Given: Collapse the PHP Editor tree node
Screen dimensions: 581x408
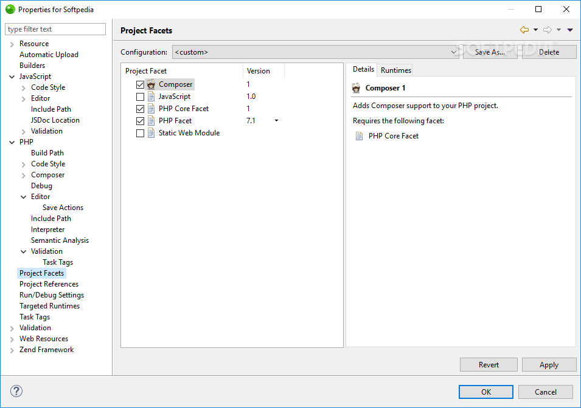Looking at the screenshot, I should pos(23,197).
